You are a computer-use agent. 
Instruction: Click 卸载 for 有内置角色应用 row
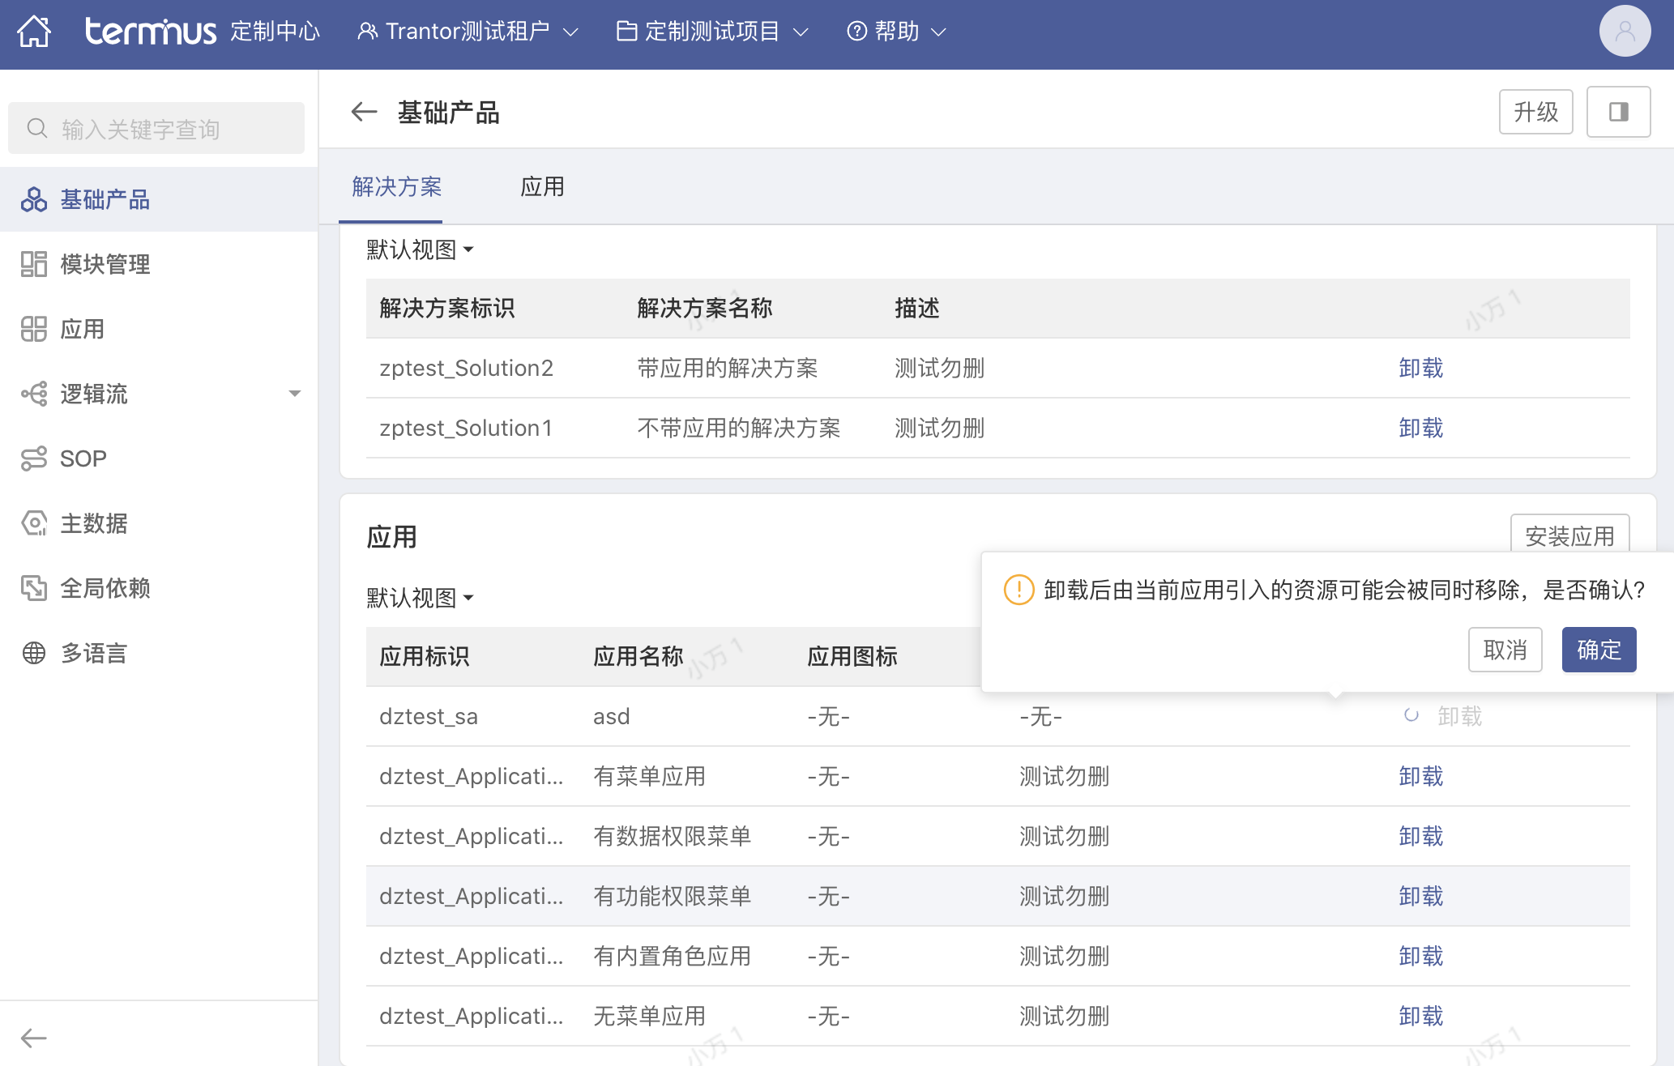(1420, 956)
